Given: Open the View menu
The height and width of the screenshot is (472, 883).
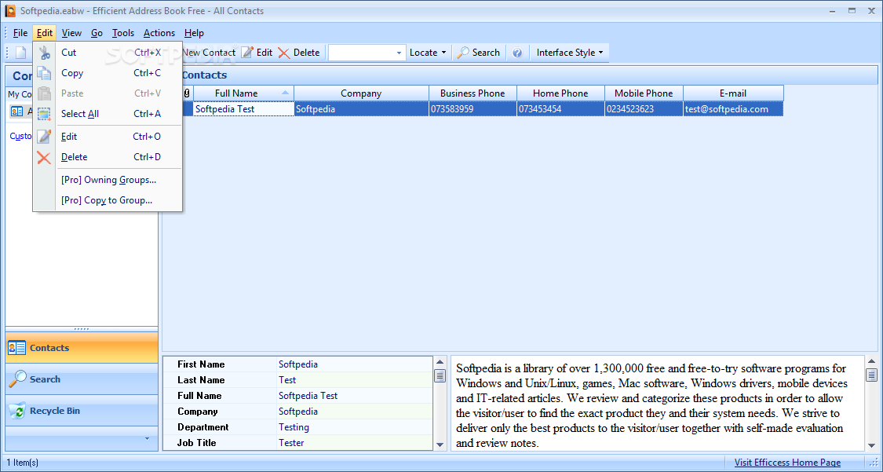Looking at the screenshot, I should coord(71,33).
